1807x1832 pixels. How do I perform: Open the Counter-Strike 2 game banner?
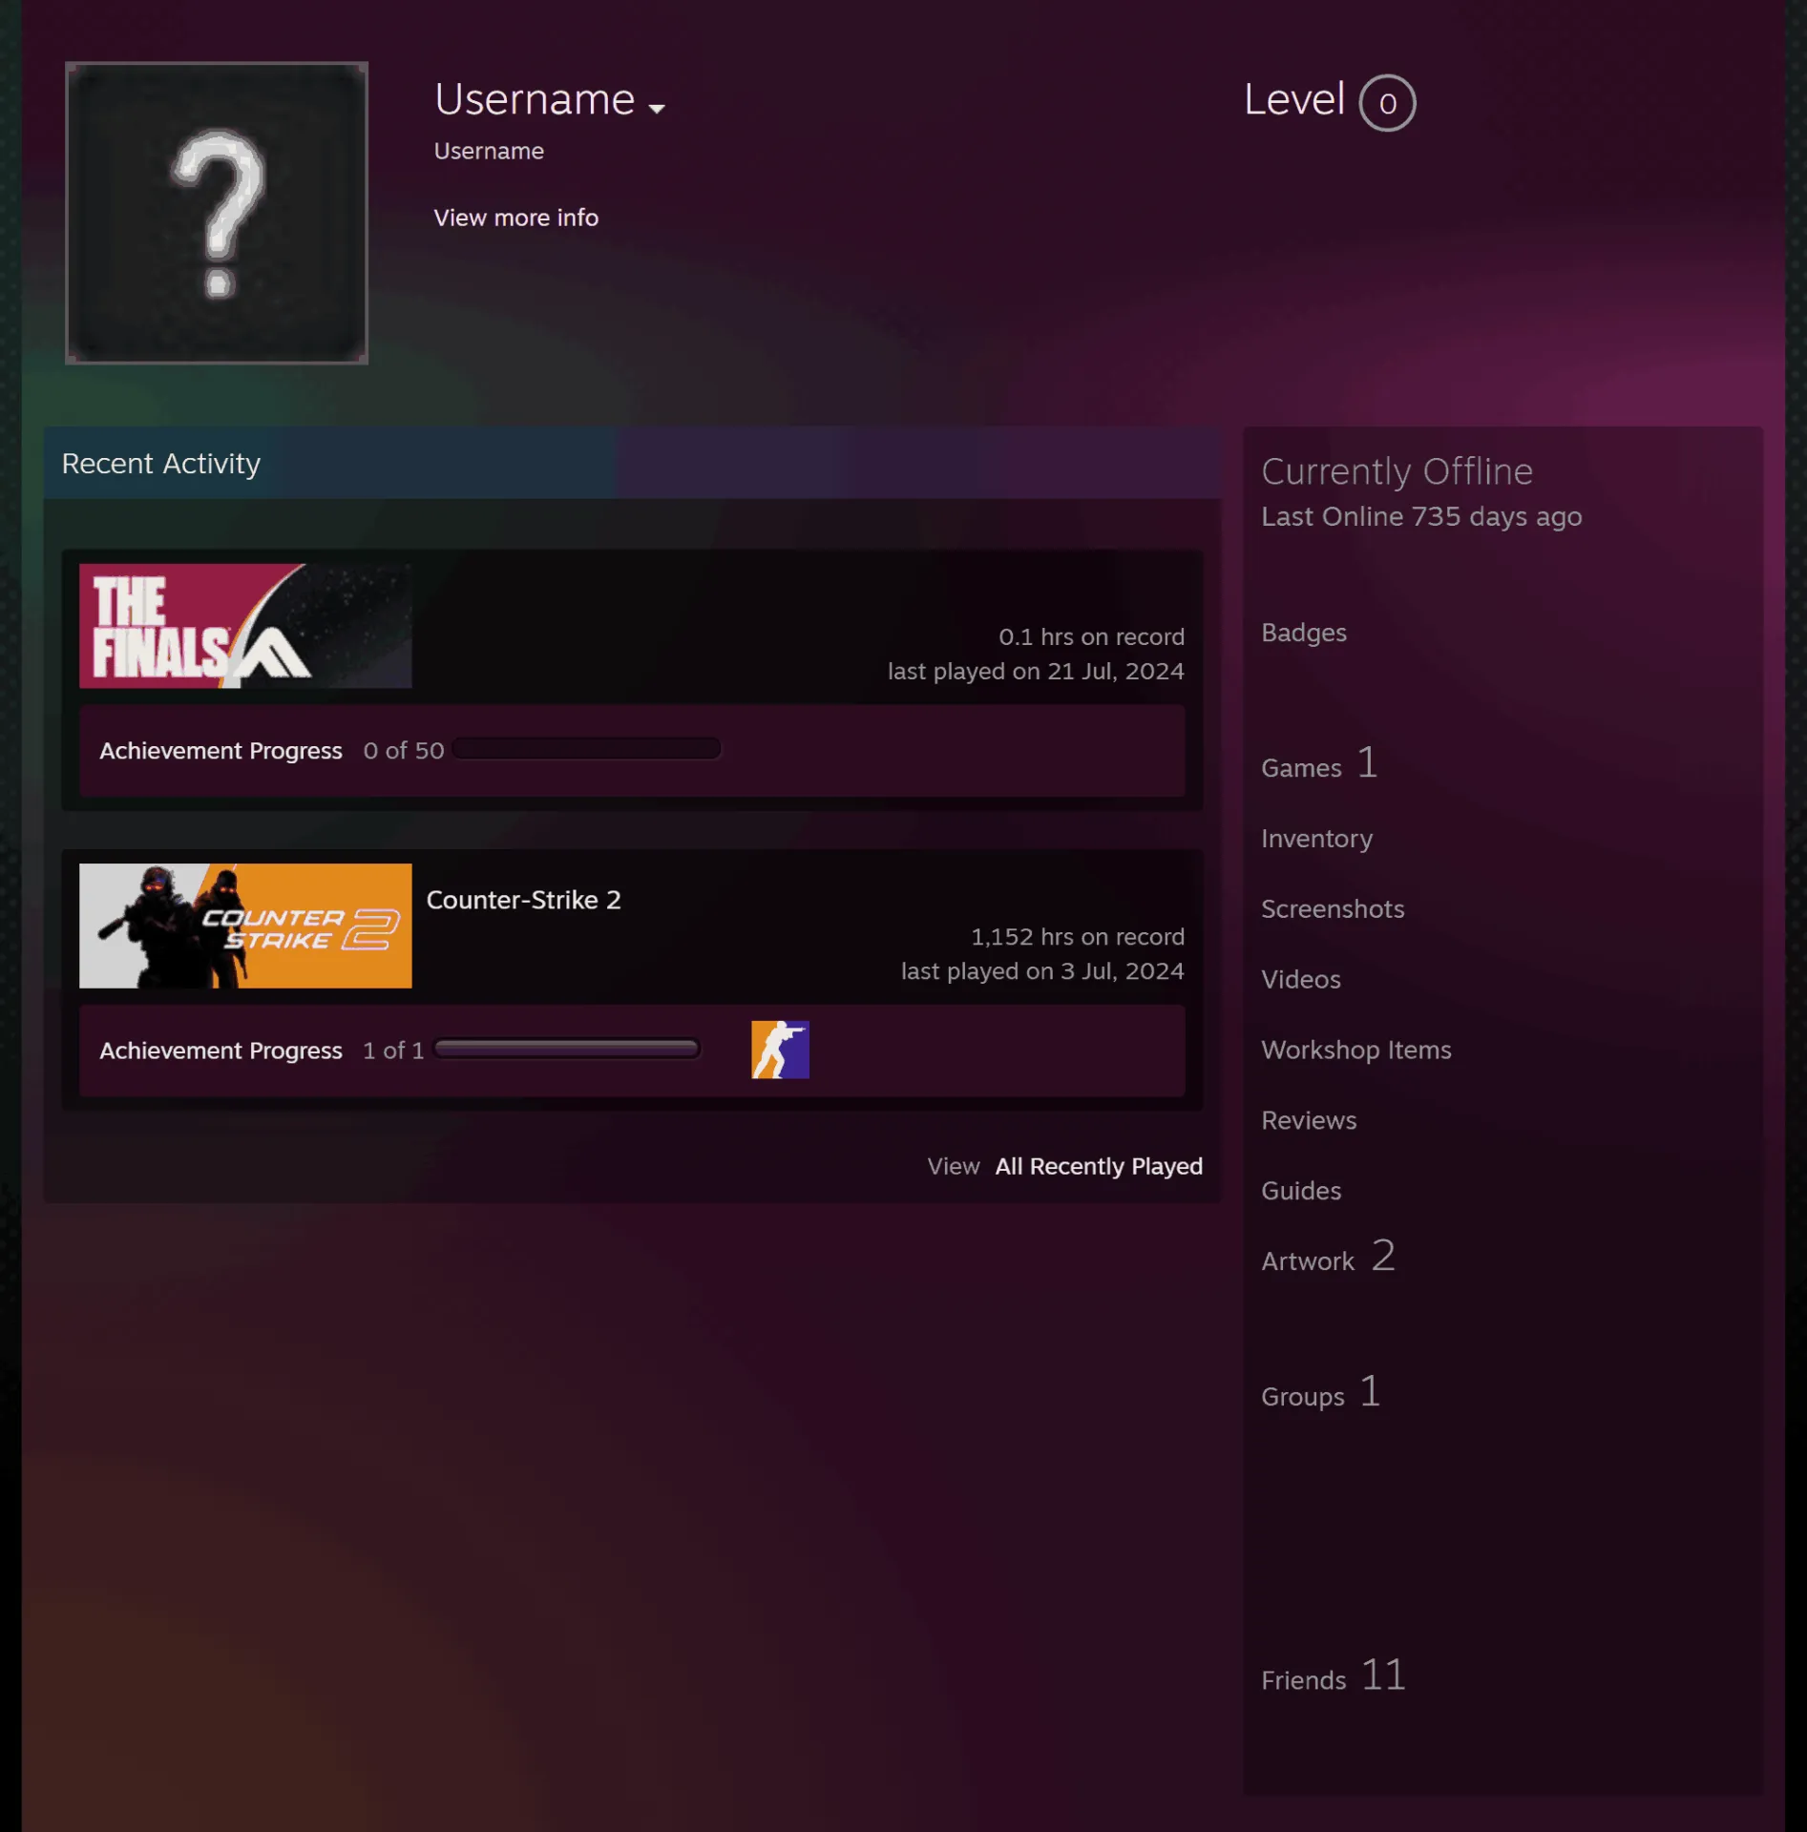click(x=245, y=926)
